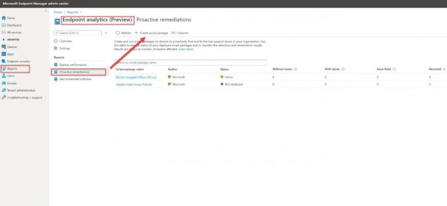Select the Startup performance report
Viewport: 447px width, 206px height.
(x=70, y=65)
